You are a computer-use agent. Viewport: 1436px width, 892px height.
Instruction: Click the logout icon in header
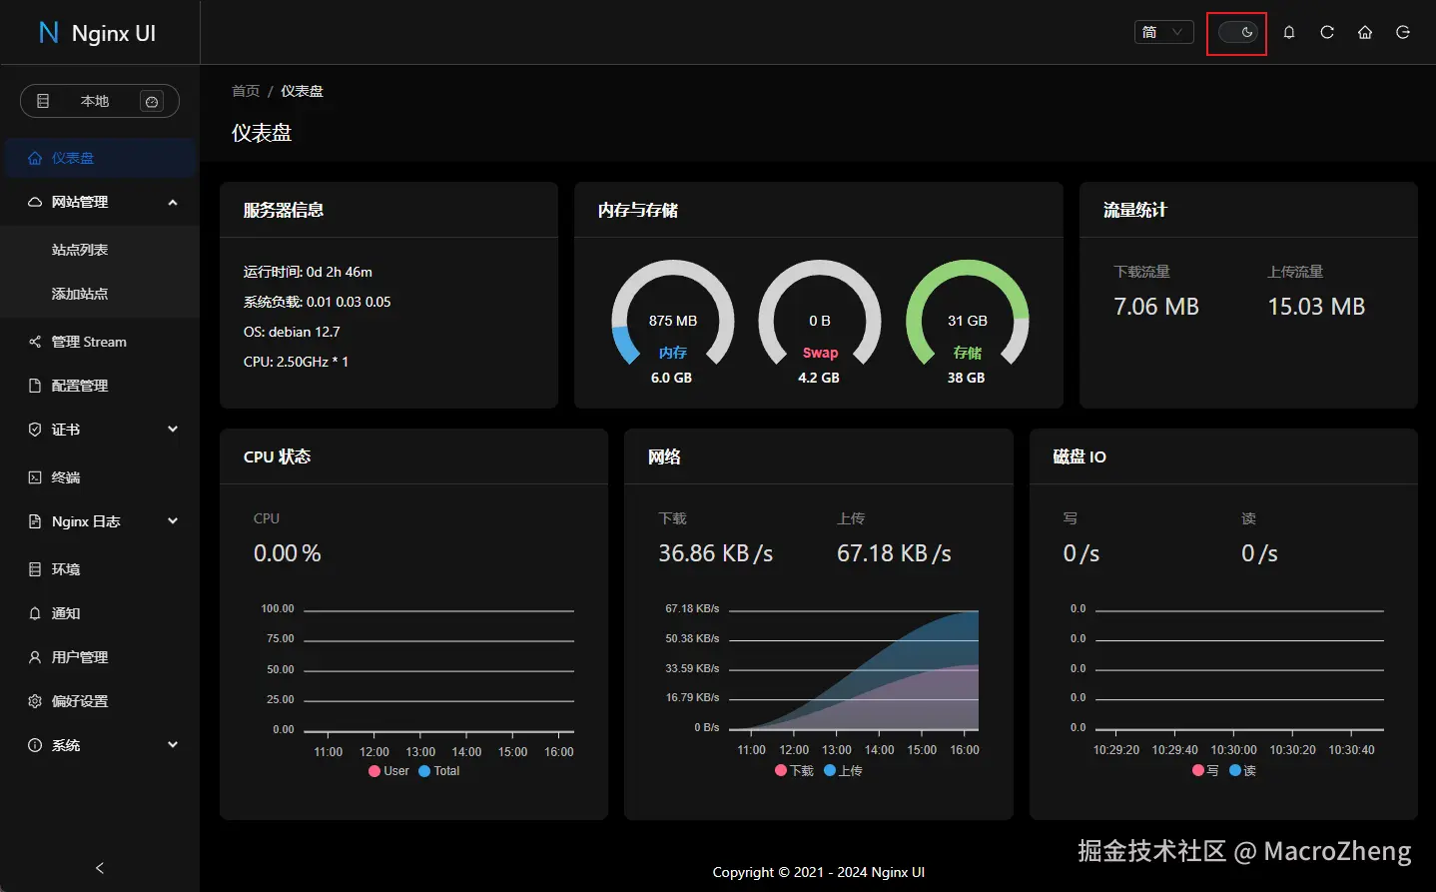pos(1403,33)
